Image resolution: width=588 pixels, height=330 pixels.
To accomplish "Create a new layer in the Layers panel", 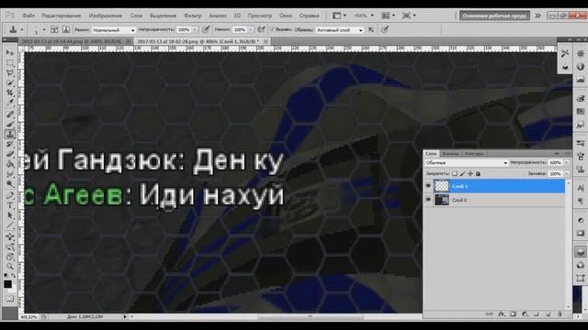I will coord(548,314).
